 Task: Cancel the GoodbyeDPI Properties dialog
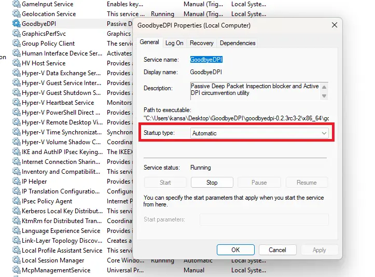tap(277, 250)
